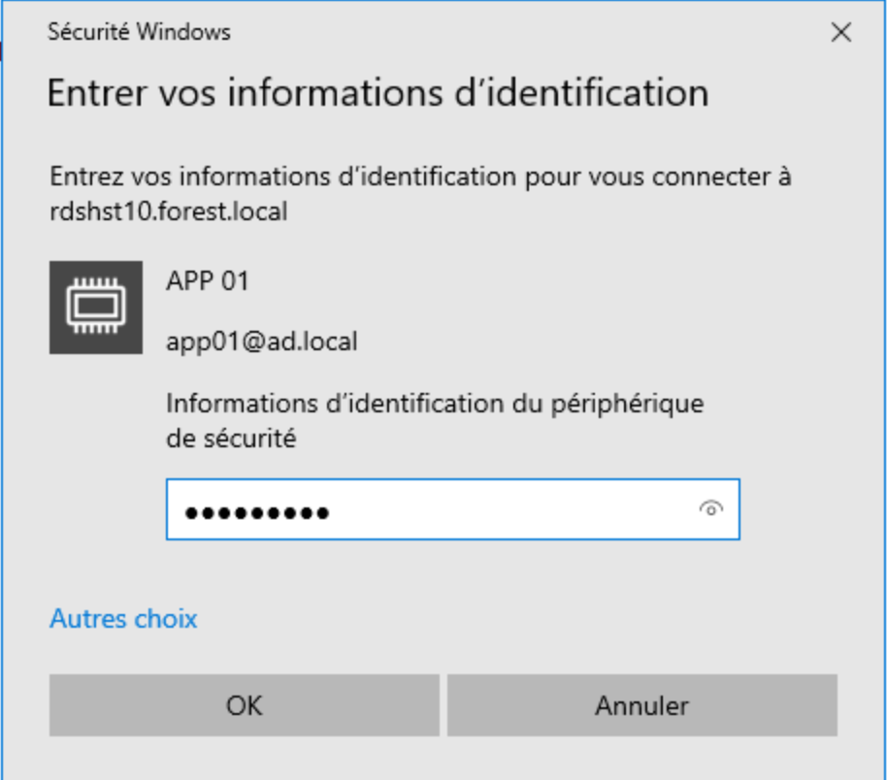Select the APP 01 account name
The width and height of the screenshot is (887, 780).
(207, 281)
